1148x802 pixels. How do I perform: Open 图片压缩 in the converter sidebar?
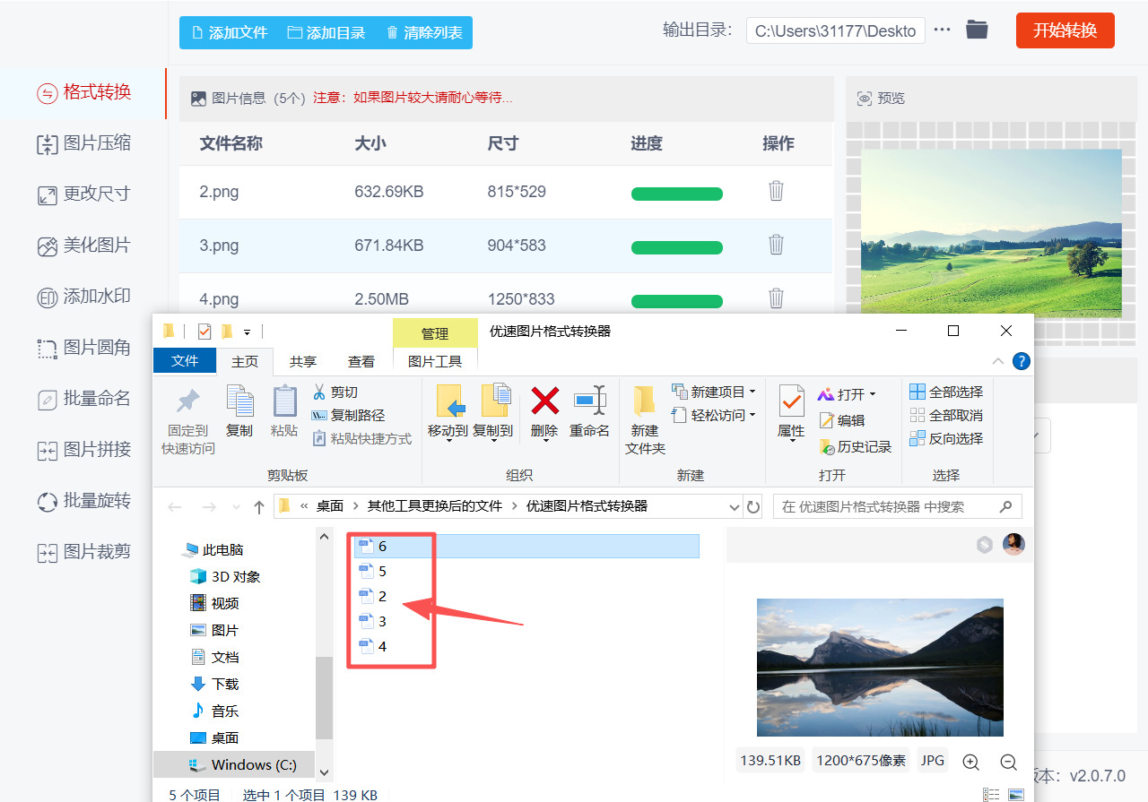pyautogui.click(x=83, y=143)
